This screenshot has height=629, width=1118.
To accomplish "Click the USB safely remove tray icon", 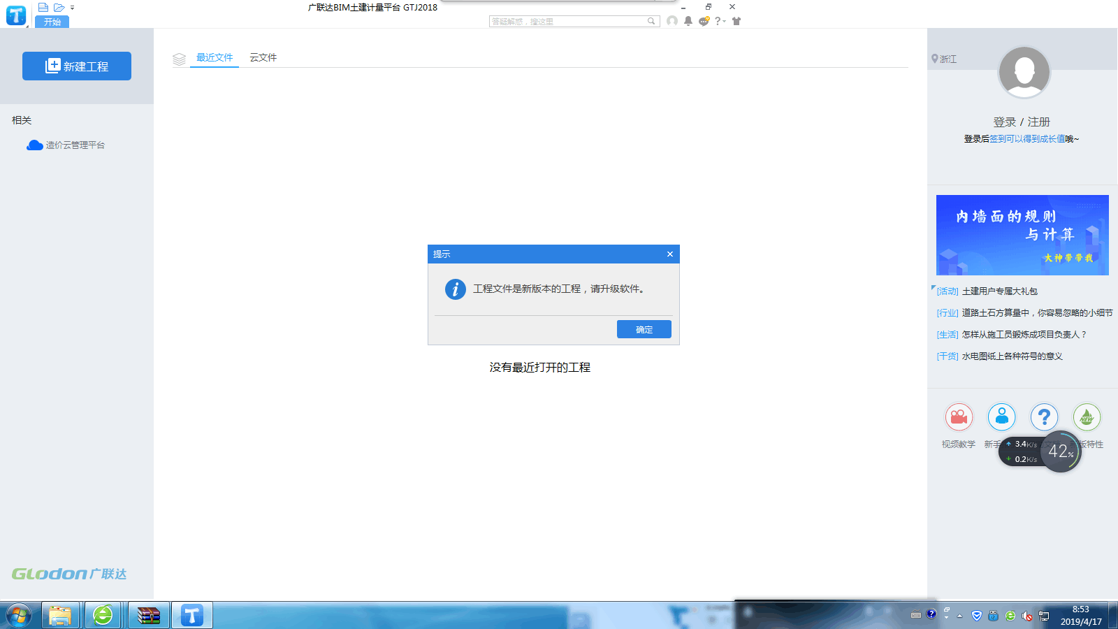I will click(993, 616).
